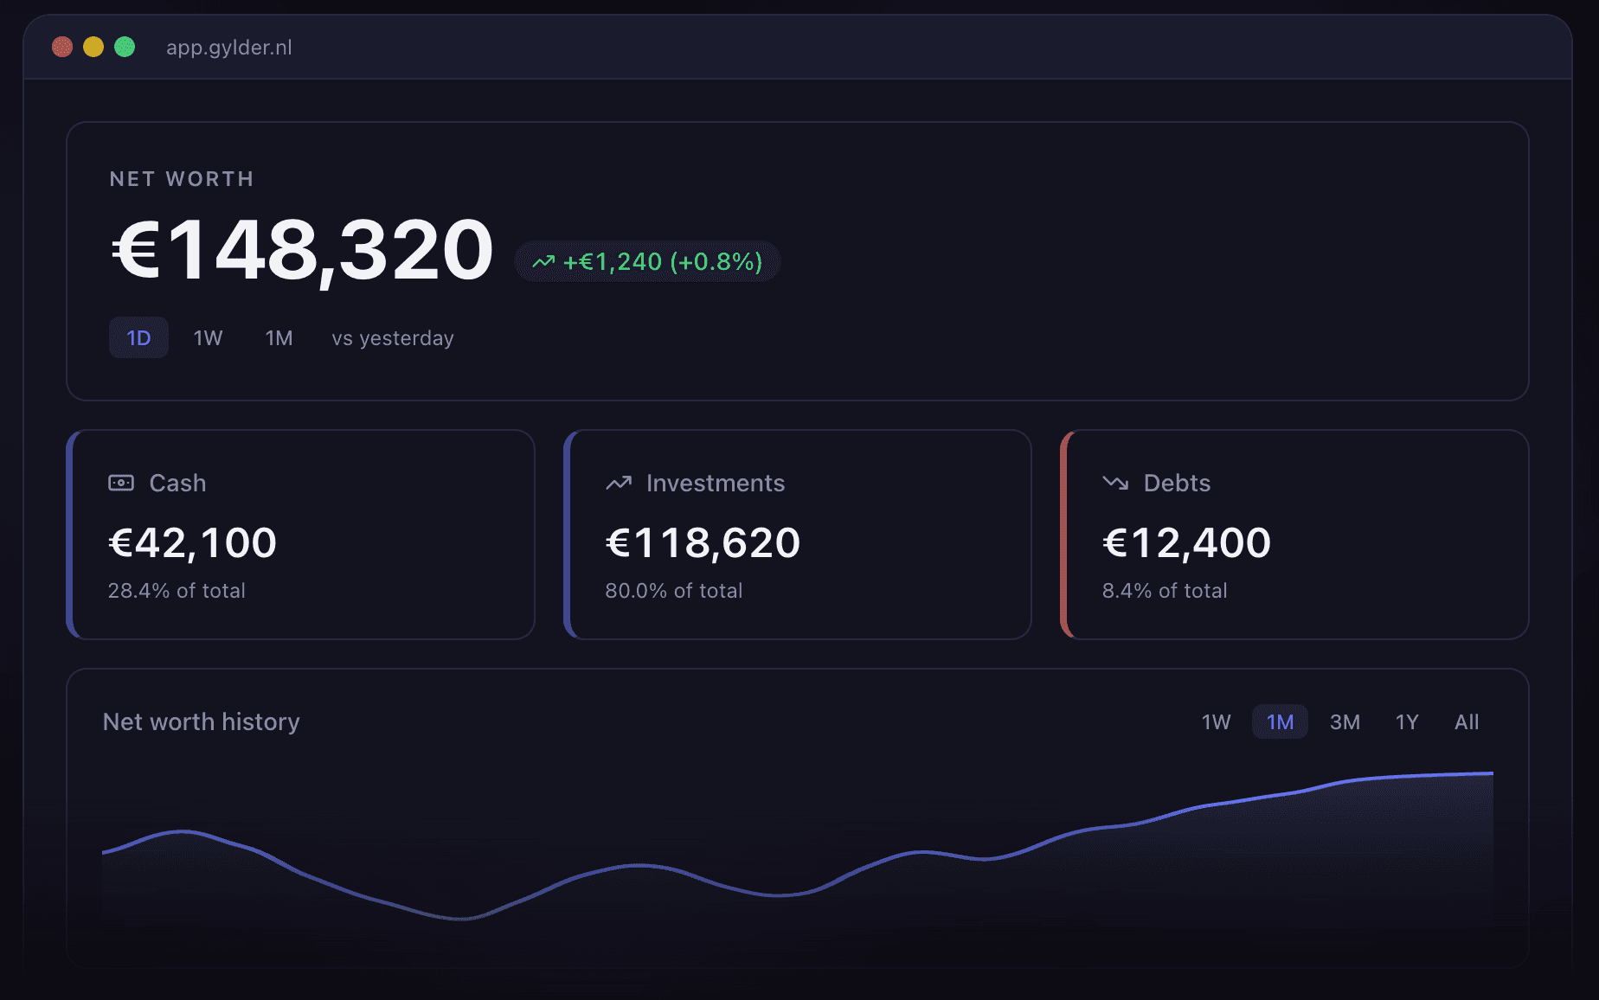The height and width of the screenshot is (1000, 1599).
Task: Open the currently selected 1M chart range
Action: tap(1280, 721)
